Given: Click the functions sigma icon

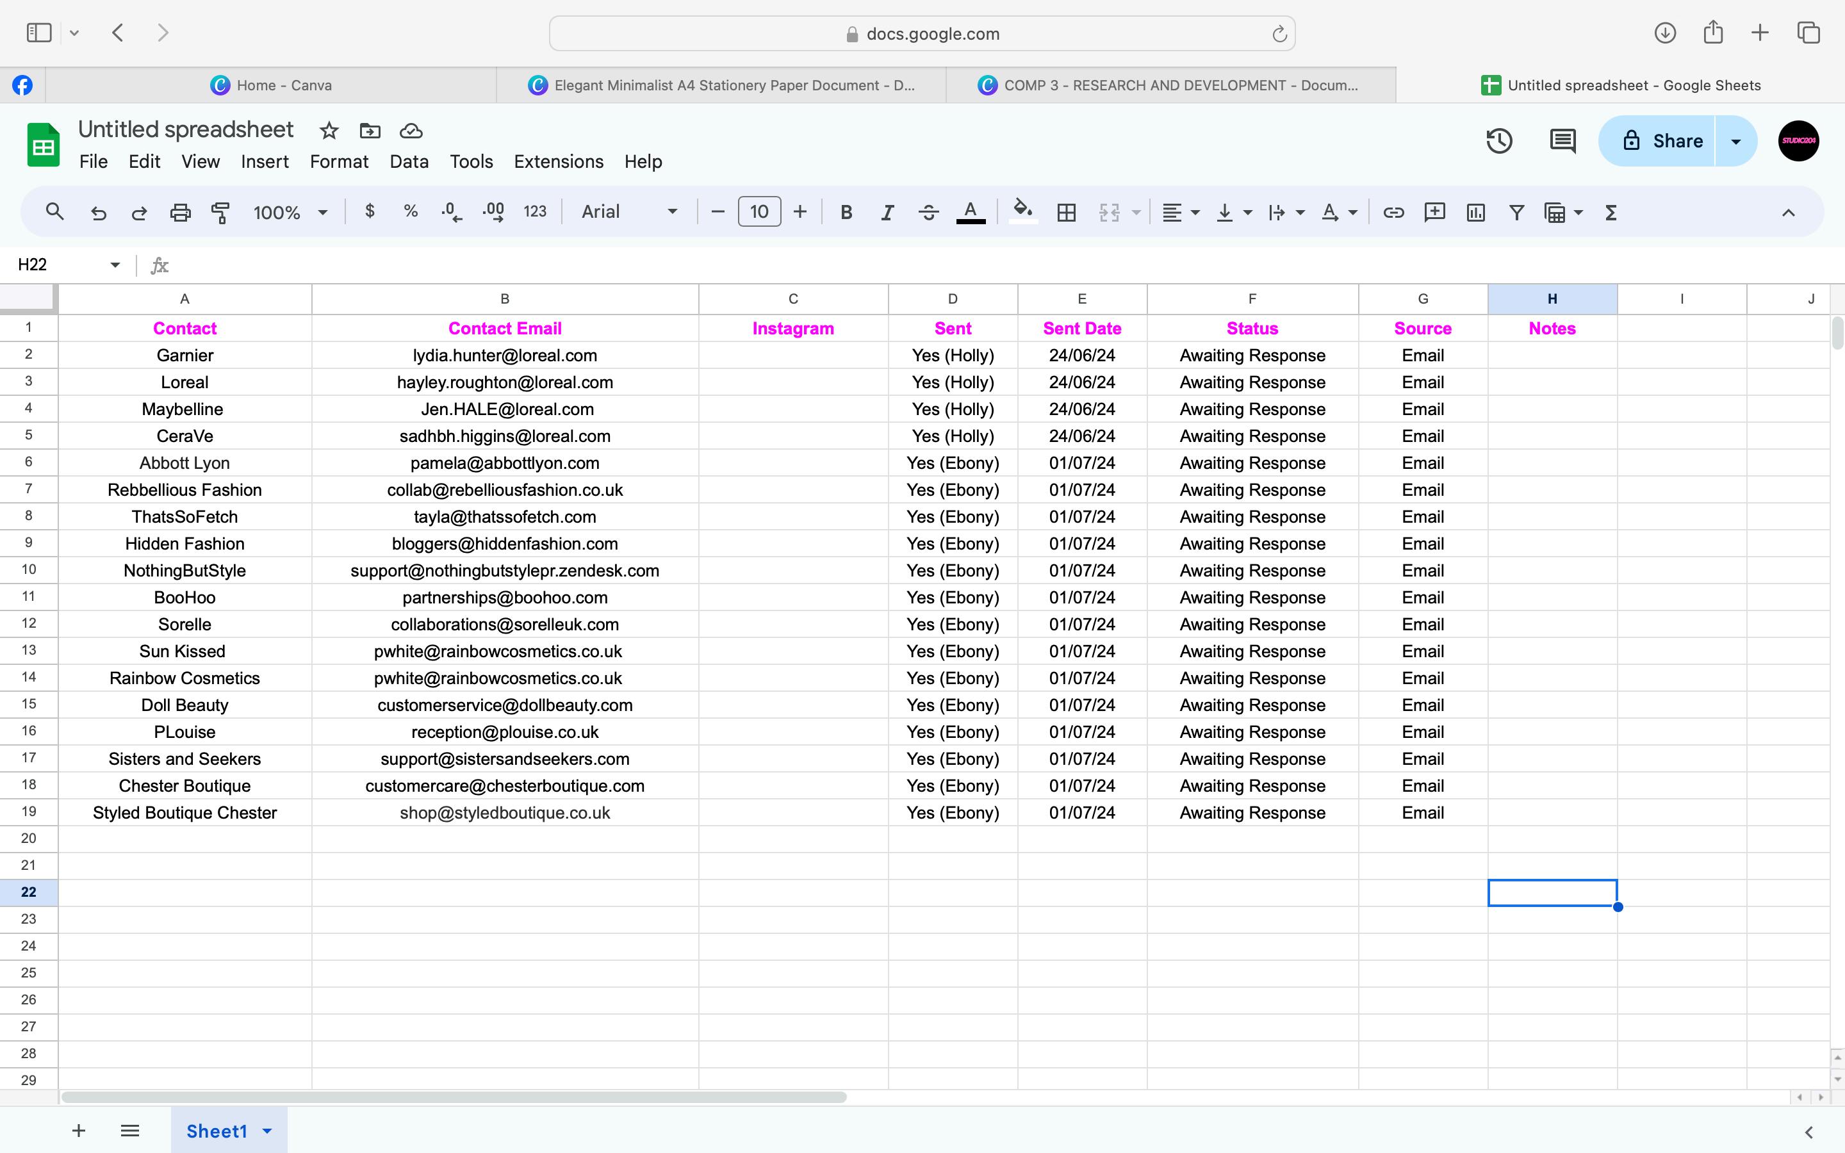Looking at the screenshot, I should pos(1610,213).
